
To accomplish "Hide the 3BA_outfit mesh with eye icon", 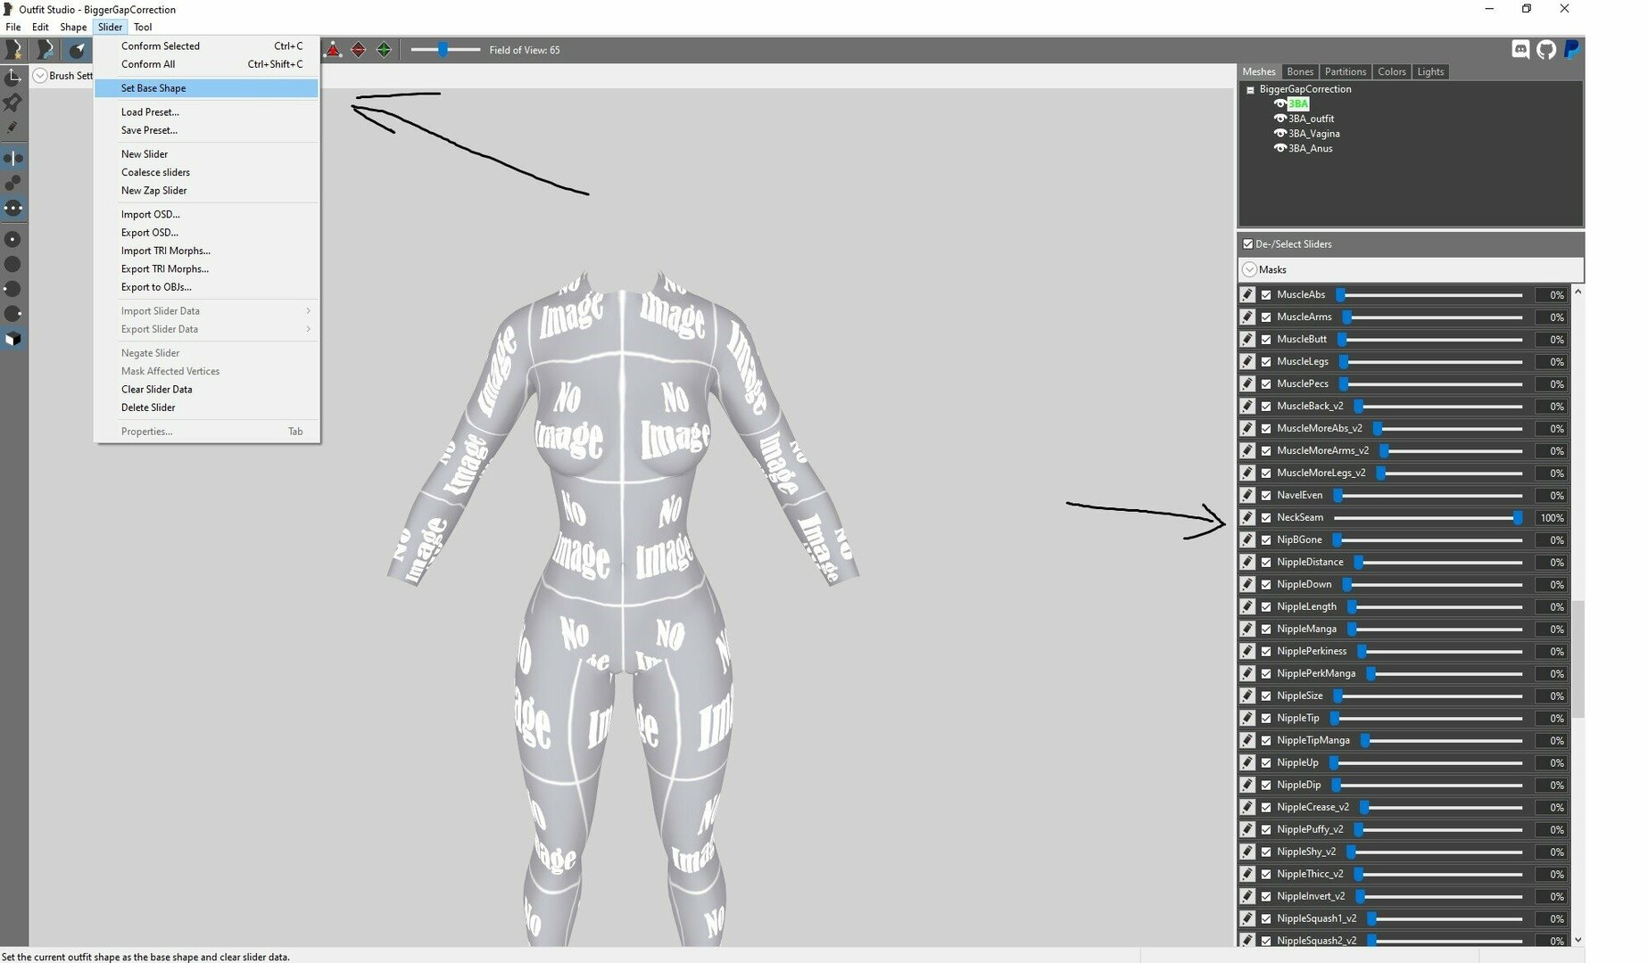I will pyautogui.click(x=1279, y=119).
